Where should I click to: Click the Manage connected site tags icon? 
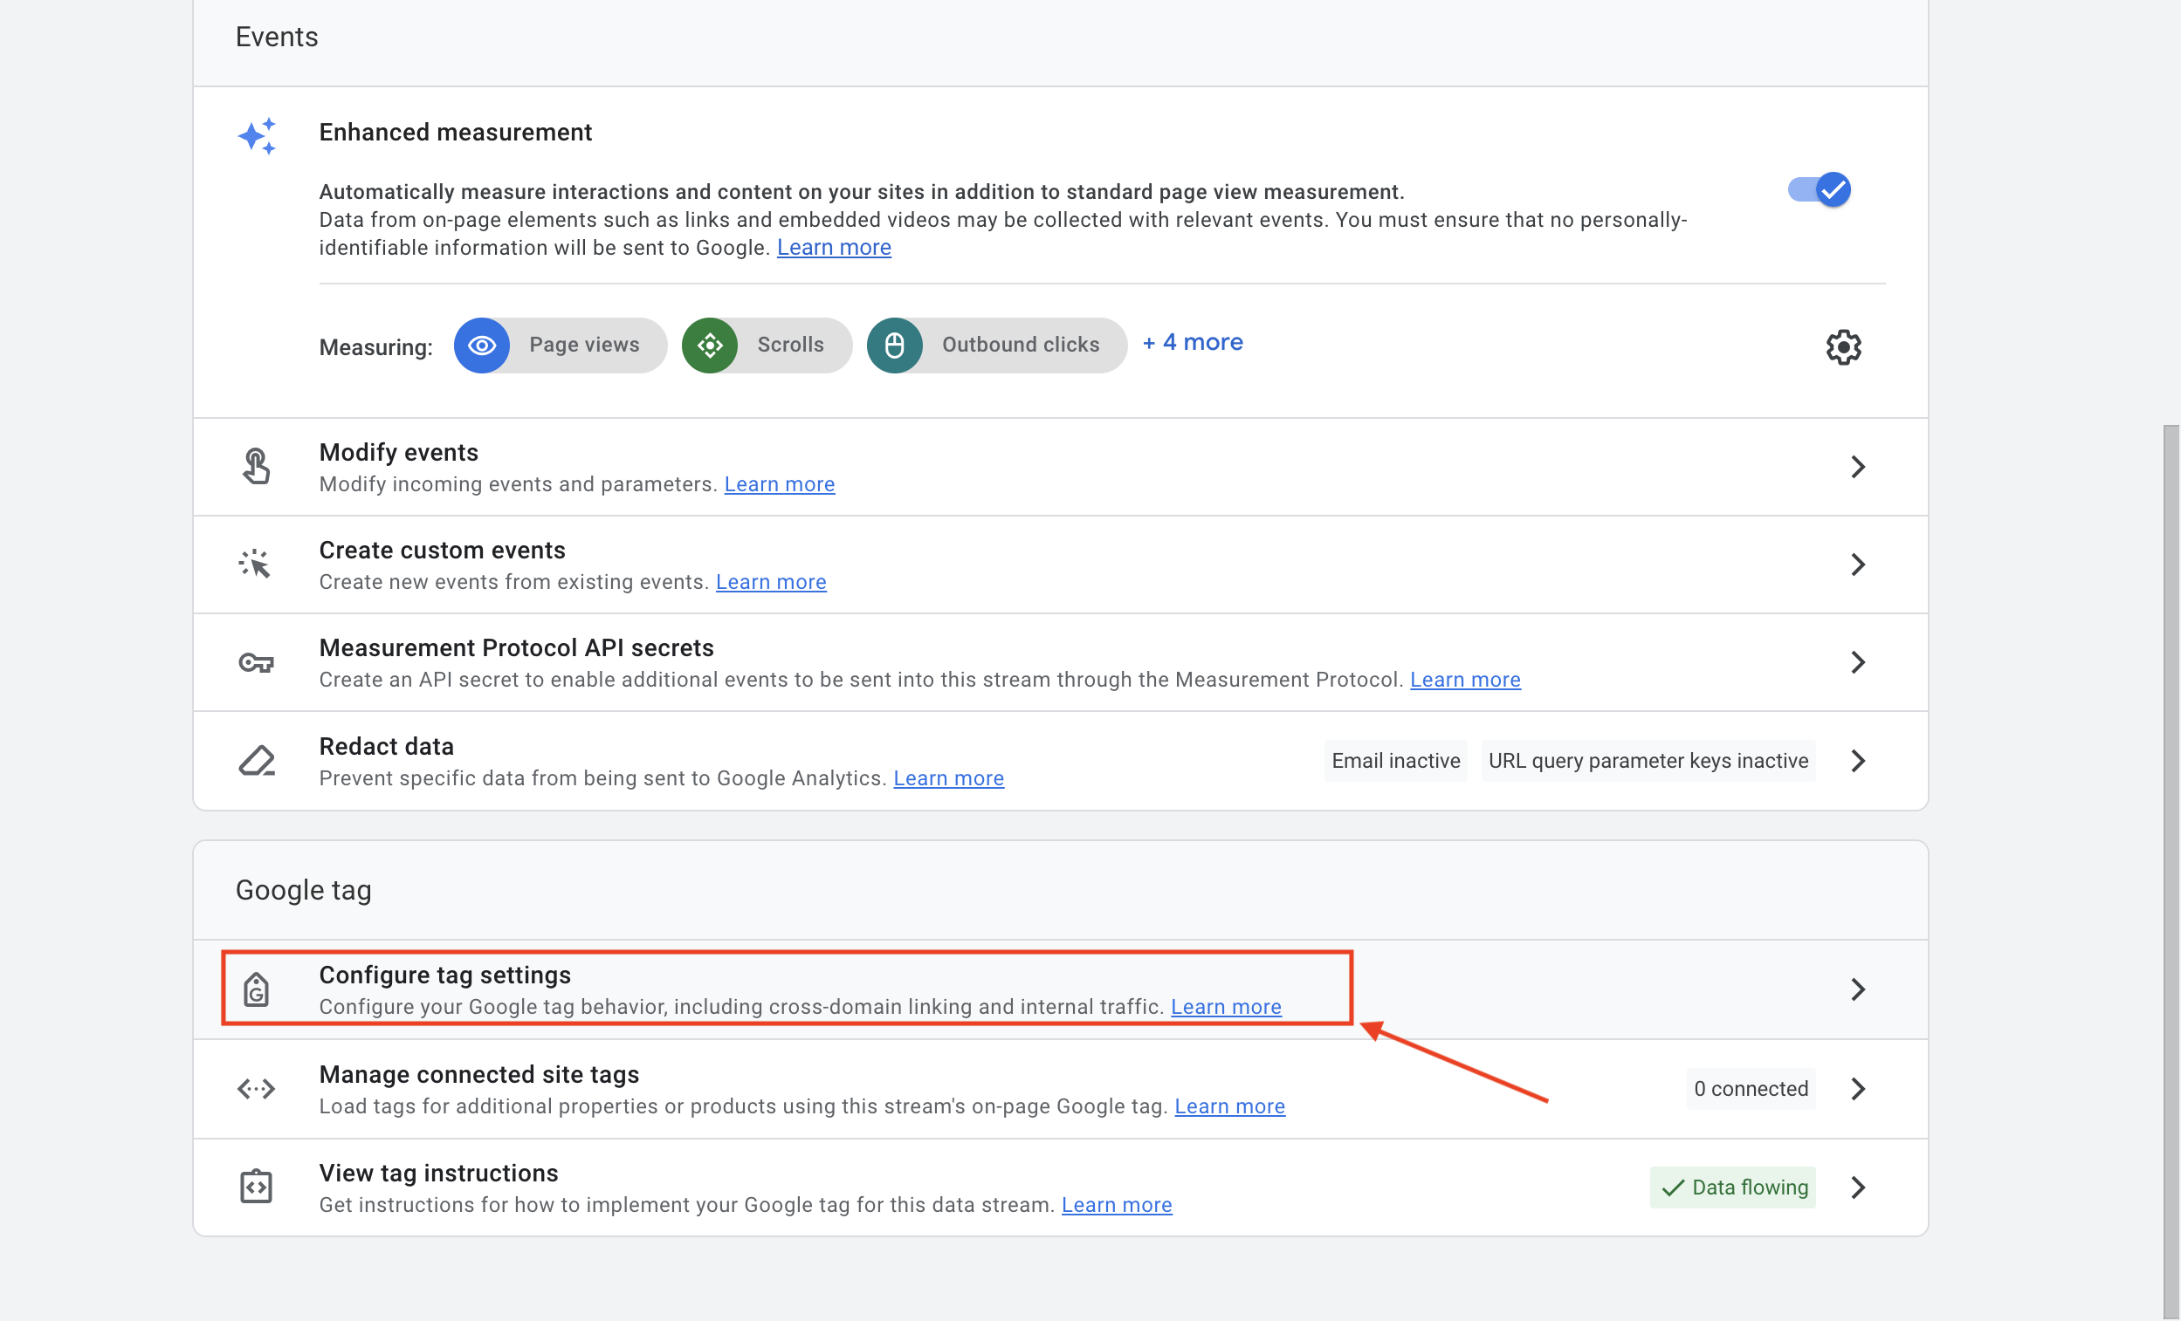coord(256,1088)
